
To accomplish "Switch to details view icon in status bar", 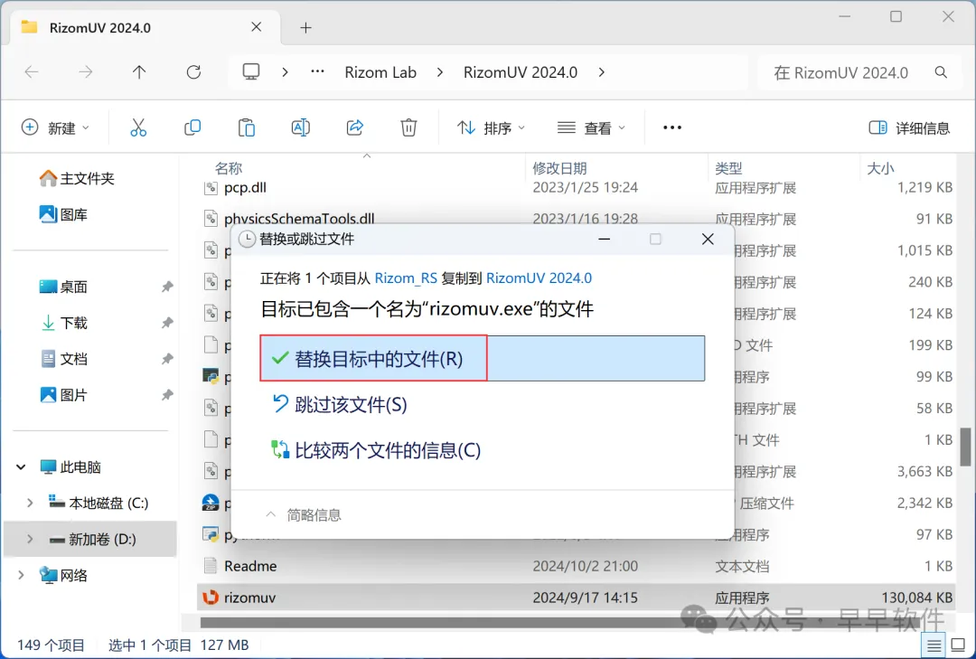I will [x=934, y=645].
